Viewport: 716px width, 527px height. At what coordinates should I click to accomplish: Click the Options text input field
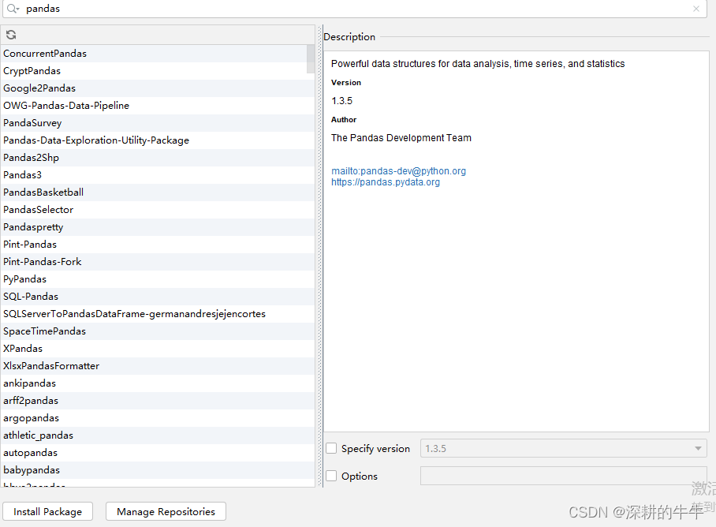click(564, 476)
